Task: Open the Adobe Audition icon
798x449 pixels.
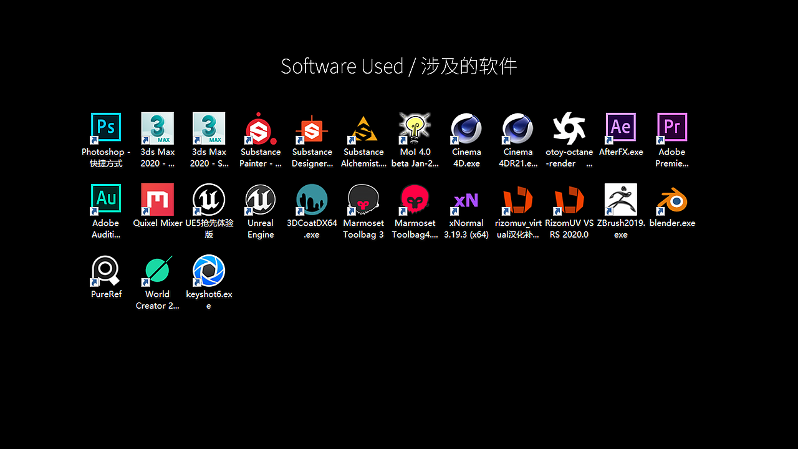Action: [x=106, y=199]
